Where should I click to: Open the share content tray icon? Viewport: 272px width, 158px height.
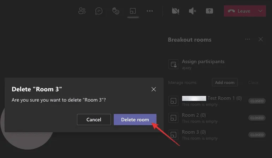(209, 11)
